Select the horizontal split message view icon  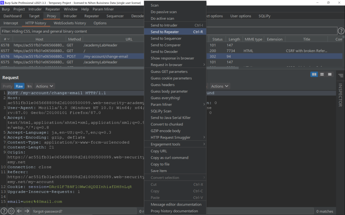click(322, 74)
